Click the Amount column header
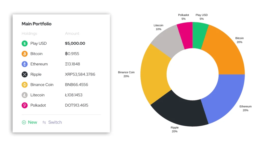Viewport: 261px width, 147px height. click(72, 33)
